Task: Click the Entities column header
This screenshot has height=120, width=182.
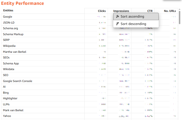Action: (8, 10)
